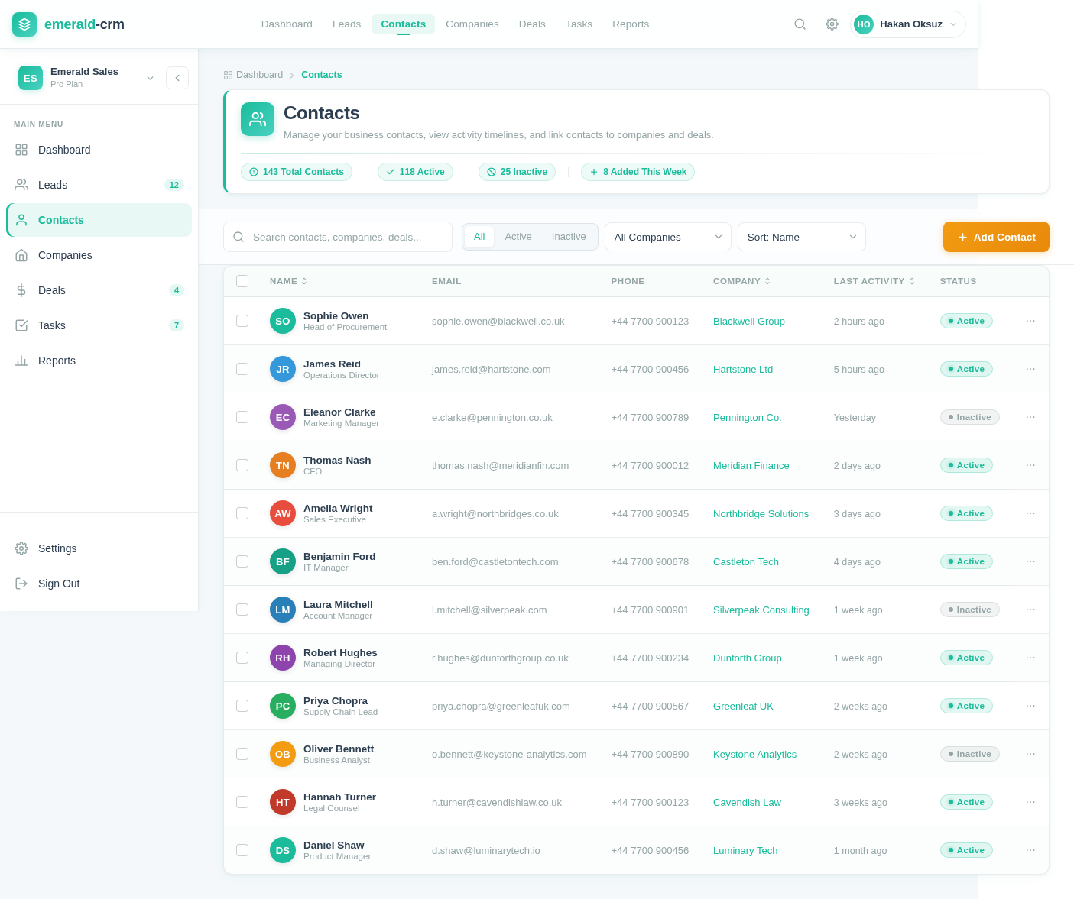
Task: Check the select-all checkbox in table header
Action: 242,281
